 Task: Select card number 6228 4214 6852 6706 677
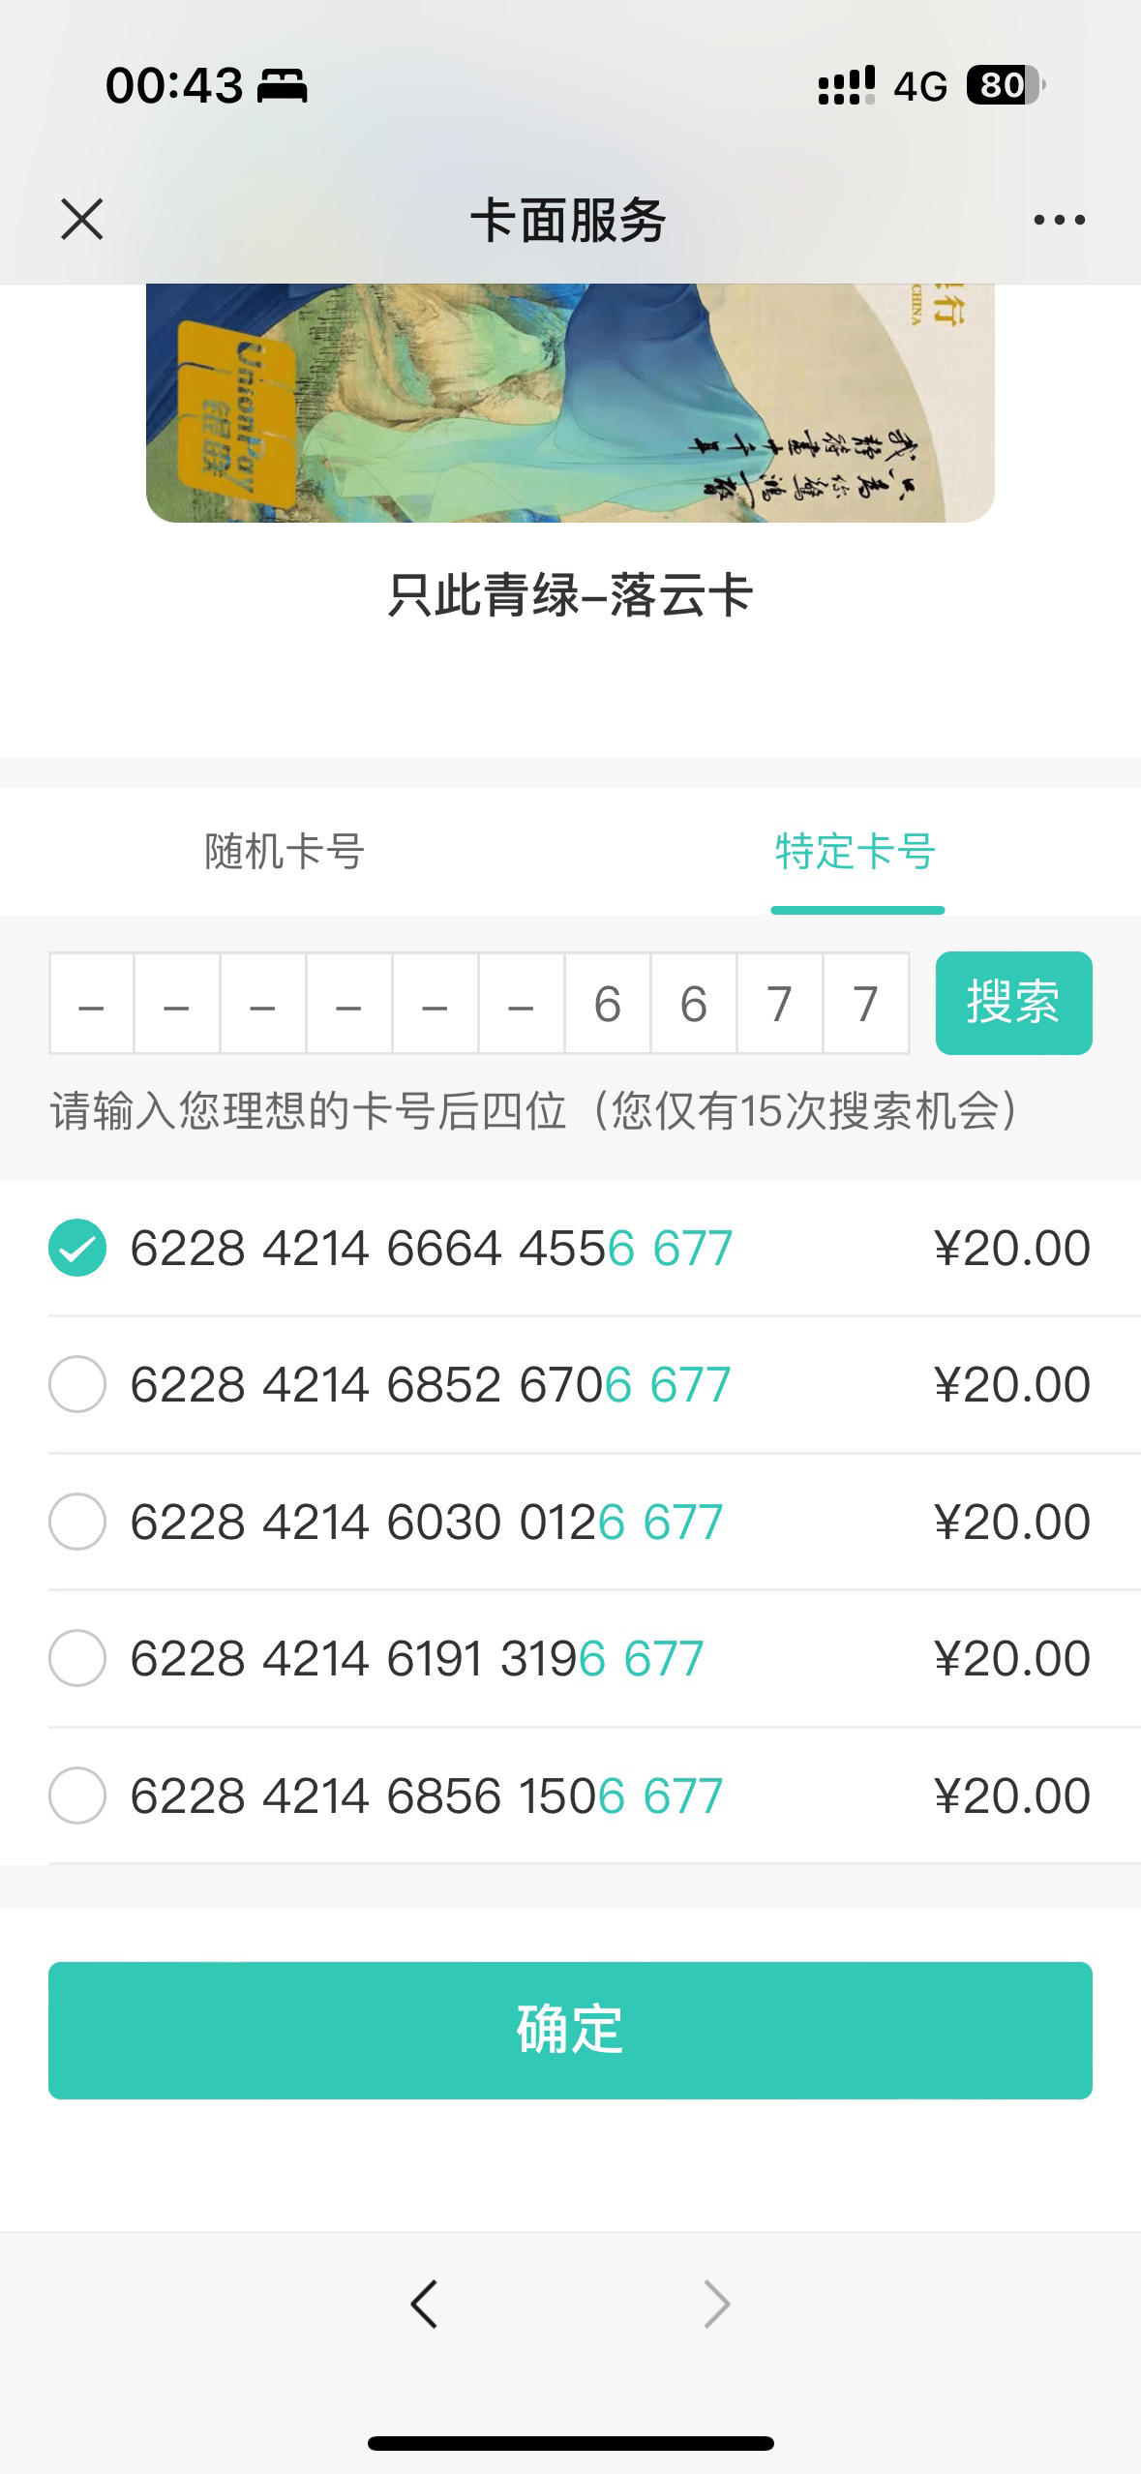point(77,1384)
